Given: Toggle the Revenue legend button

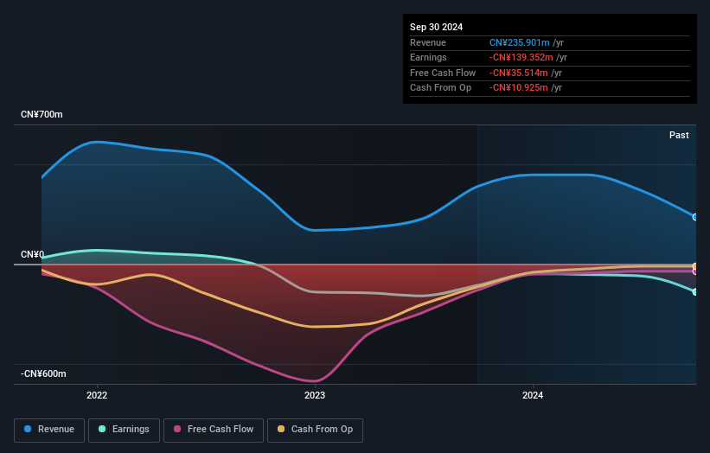Looking at the screenshot, I should click(49, 430).
